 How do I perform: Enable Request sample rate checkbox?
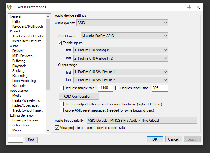(x=61, y=88)
